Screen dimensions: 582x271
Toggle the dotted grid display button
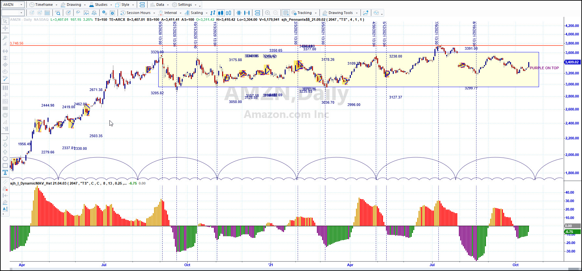tap(286, 13)
